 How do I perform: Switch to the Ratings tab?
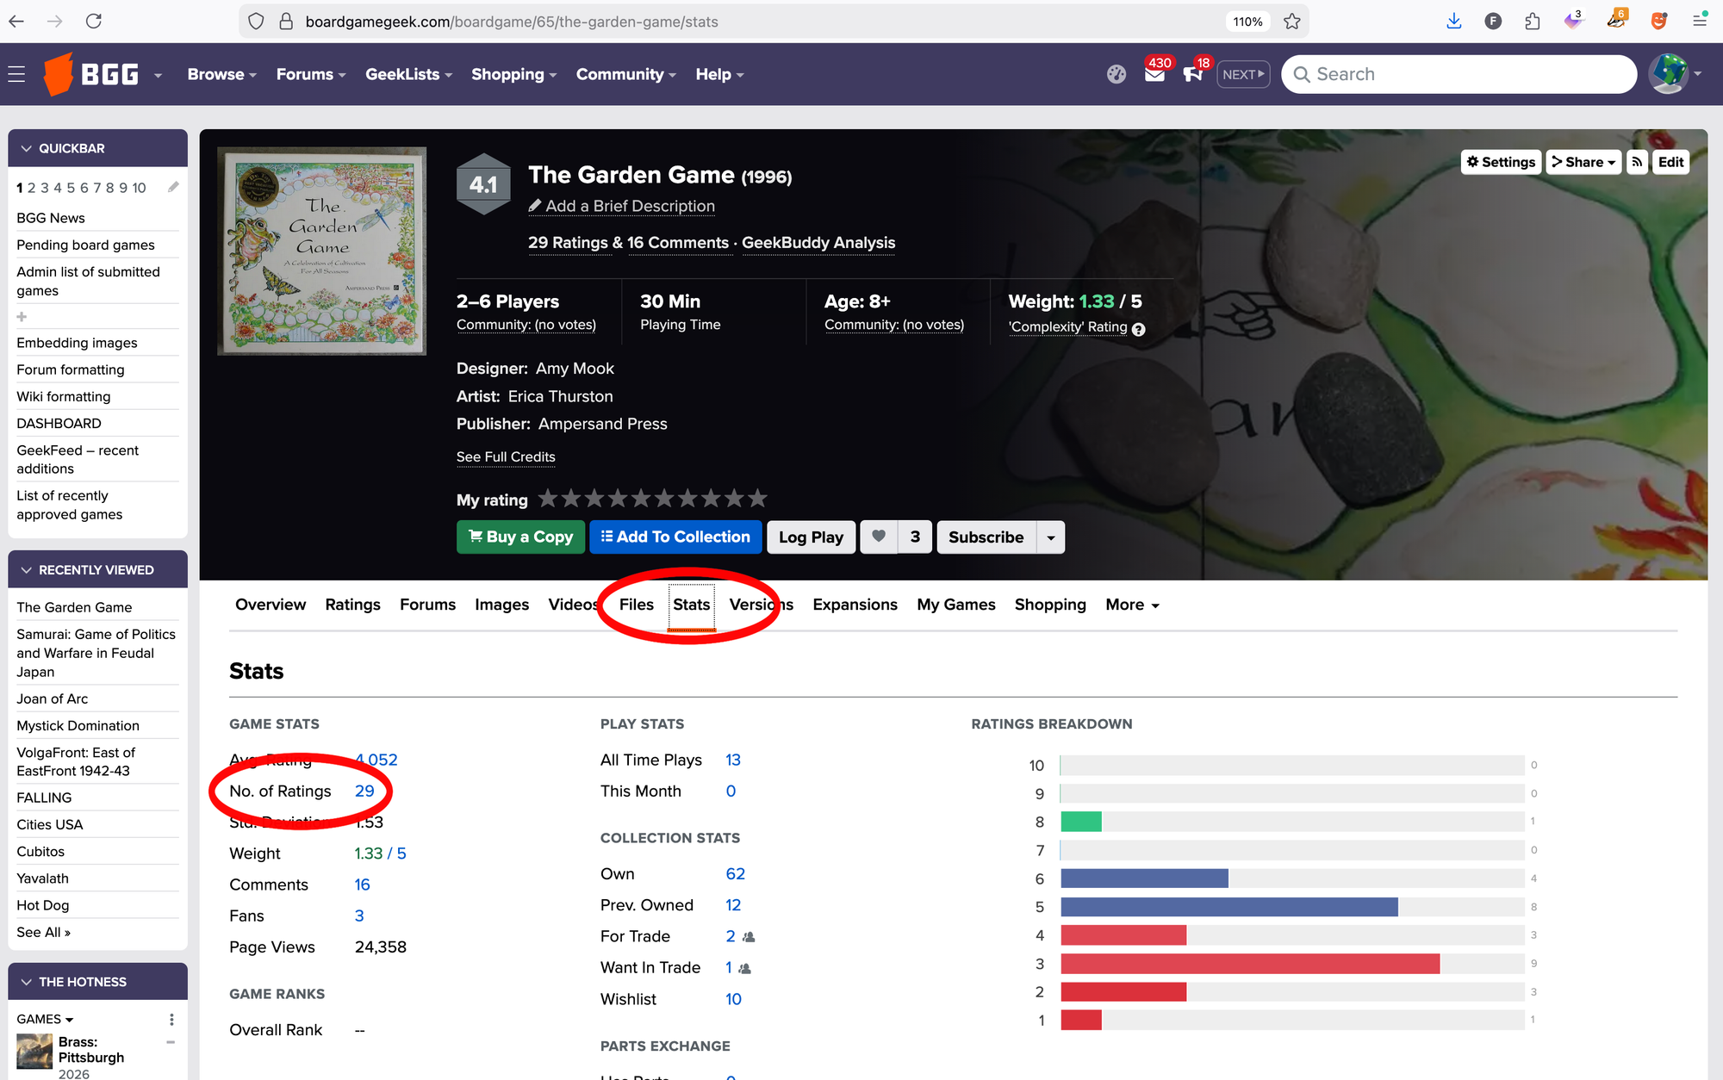pos(352,605)
